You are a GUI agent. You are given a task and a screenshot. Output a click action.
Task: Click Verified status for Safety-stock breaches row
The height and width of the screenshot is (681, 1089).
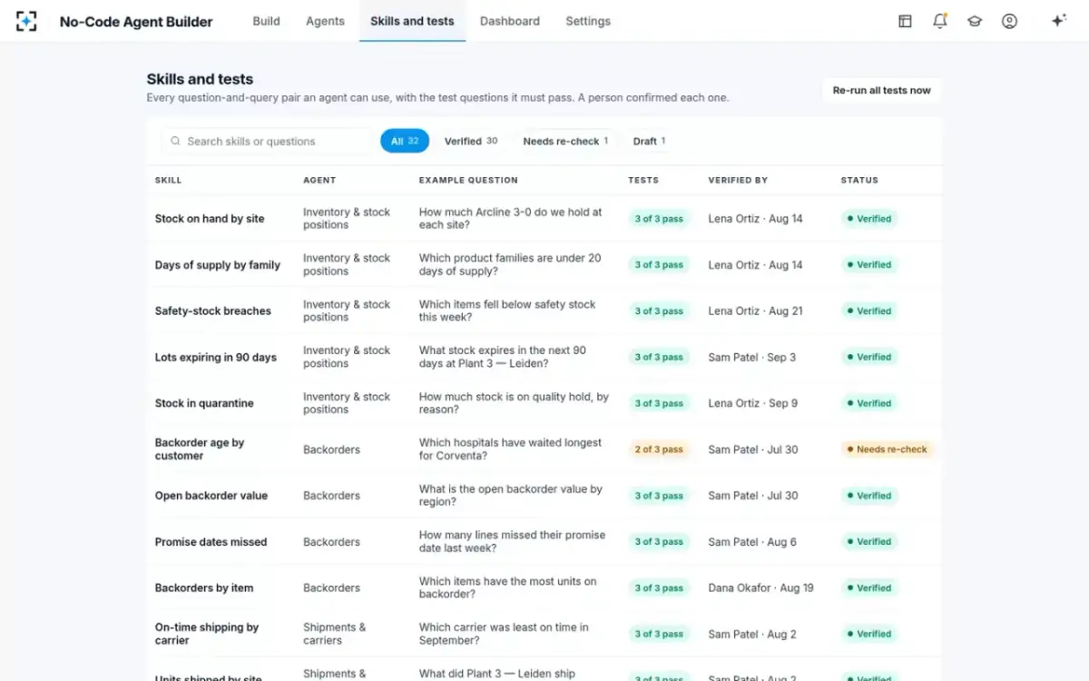click(x=868, y=311)
